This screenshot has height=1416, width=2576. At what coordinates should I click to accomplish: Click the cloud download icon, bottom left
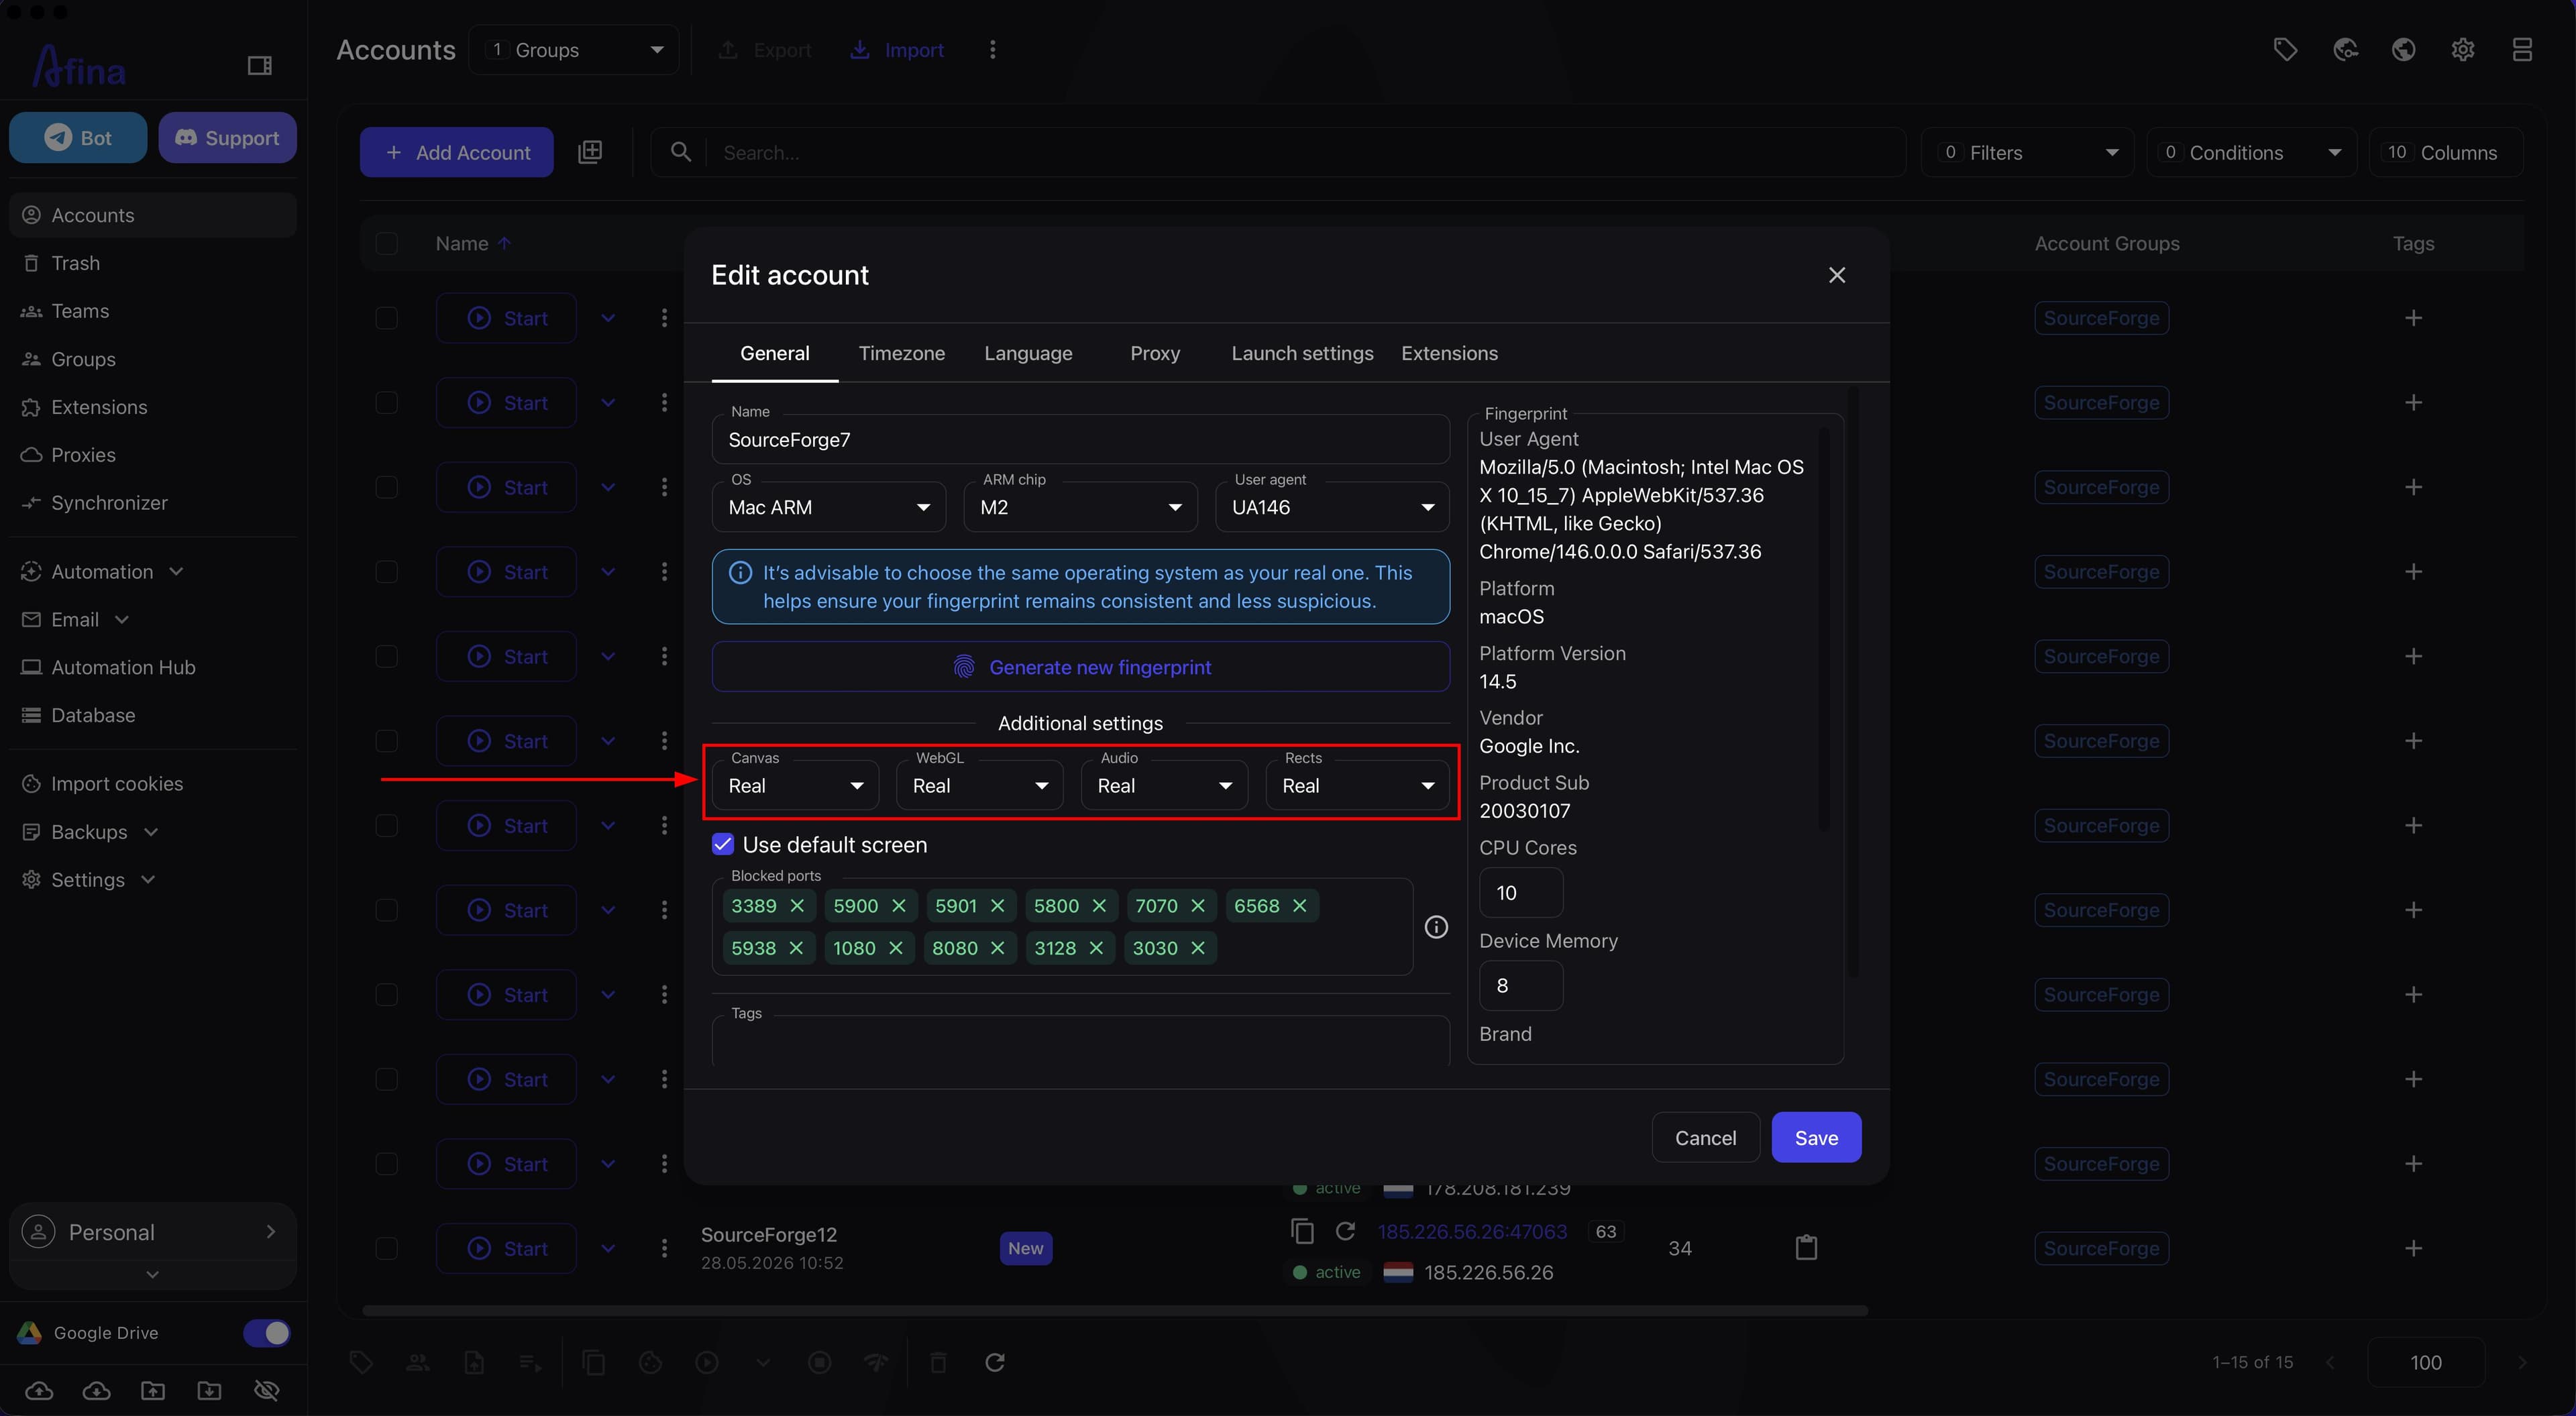pyautogui.click(x=96, y=1390)
